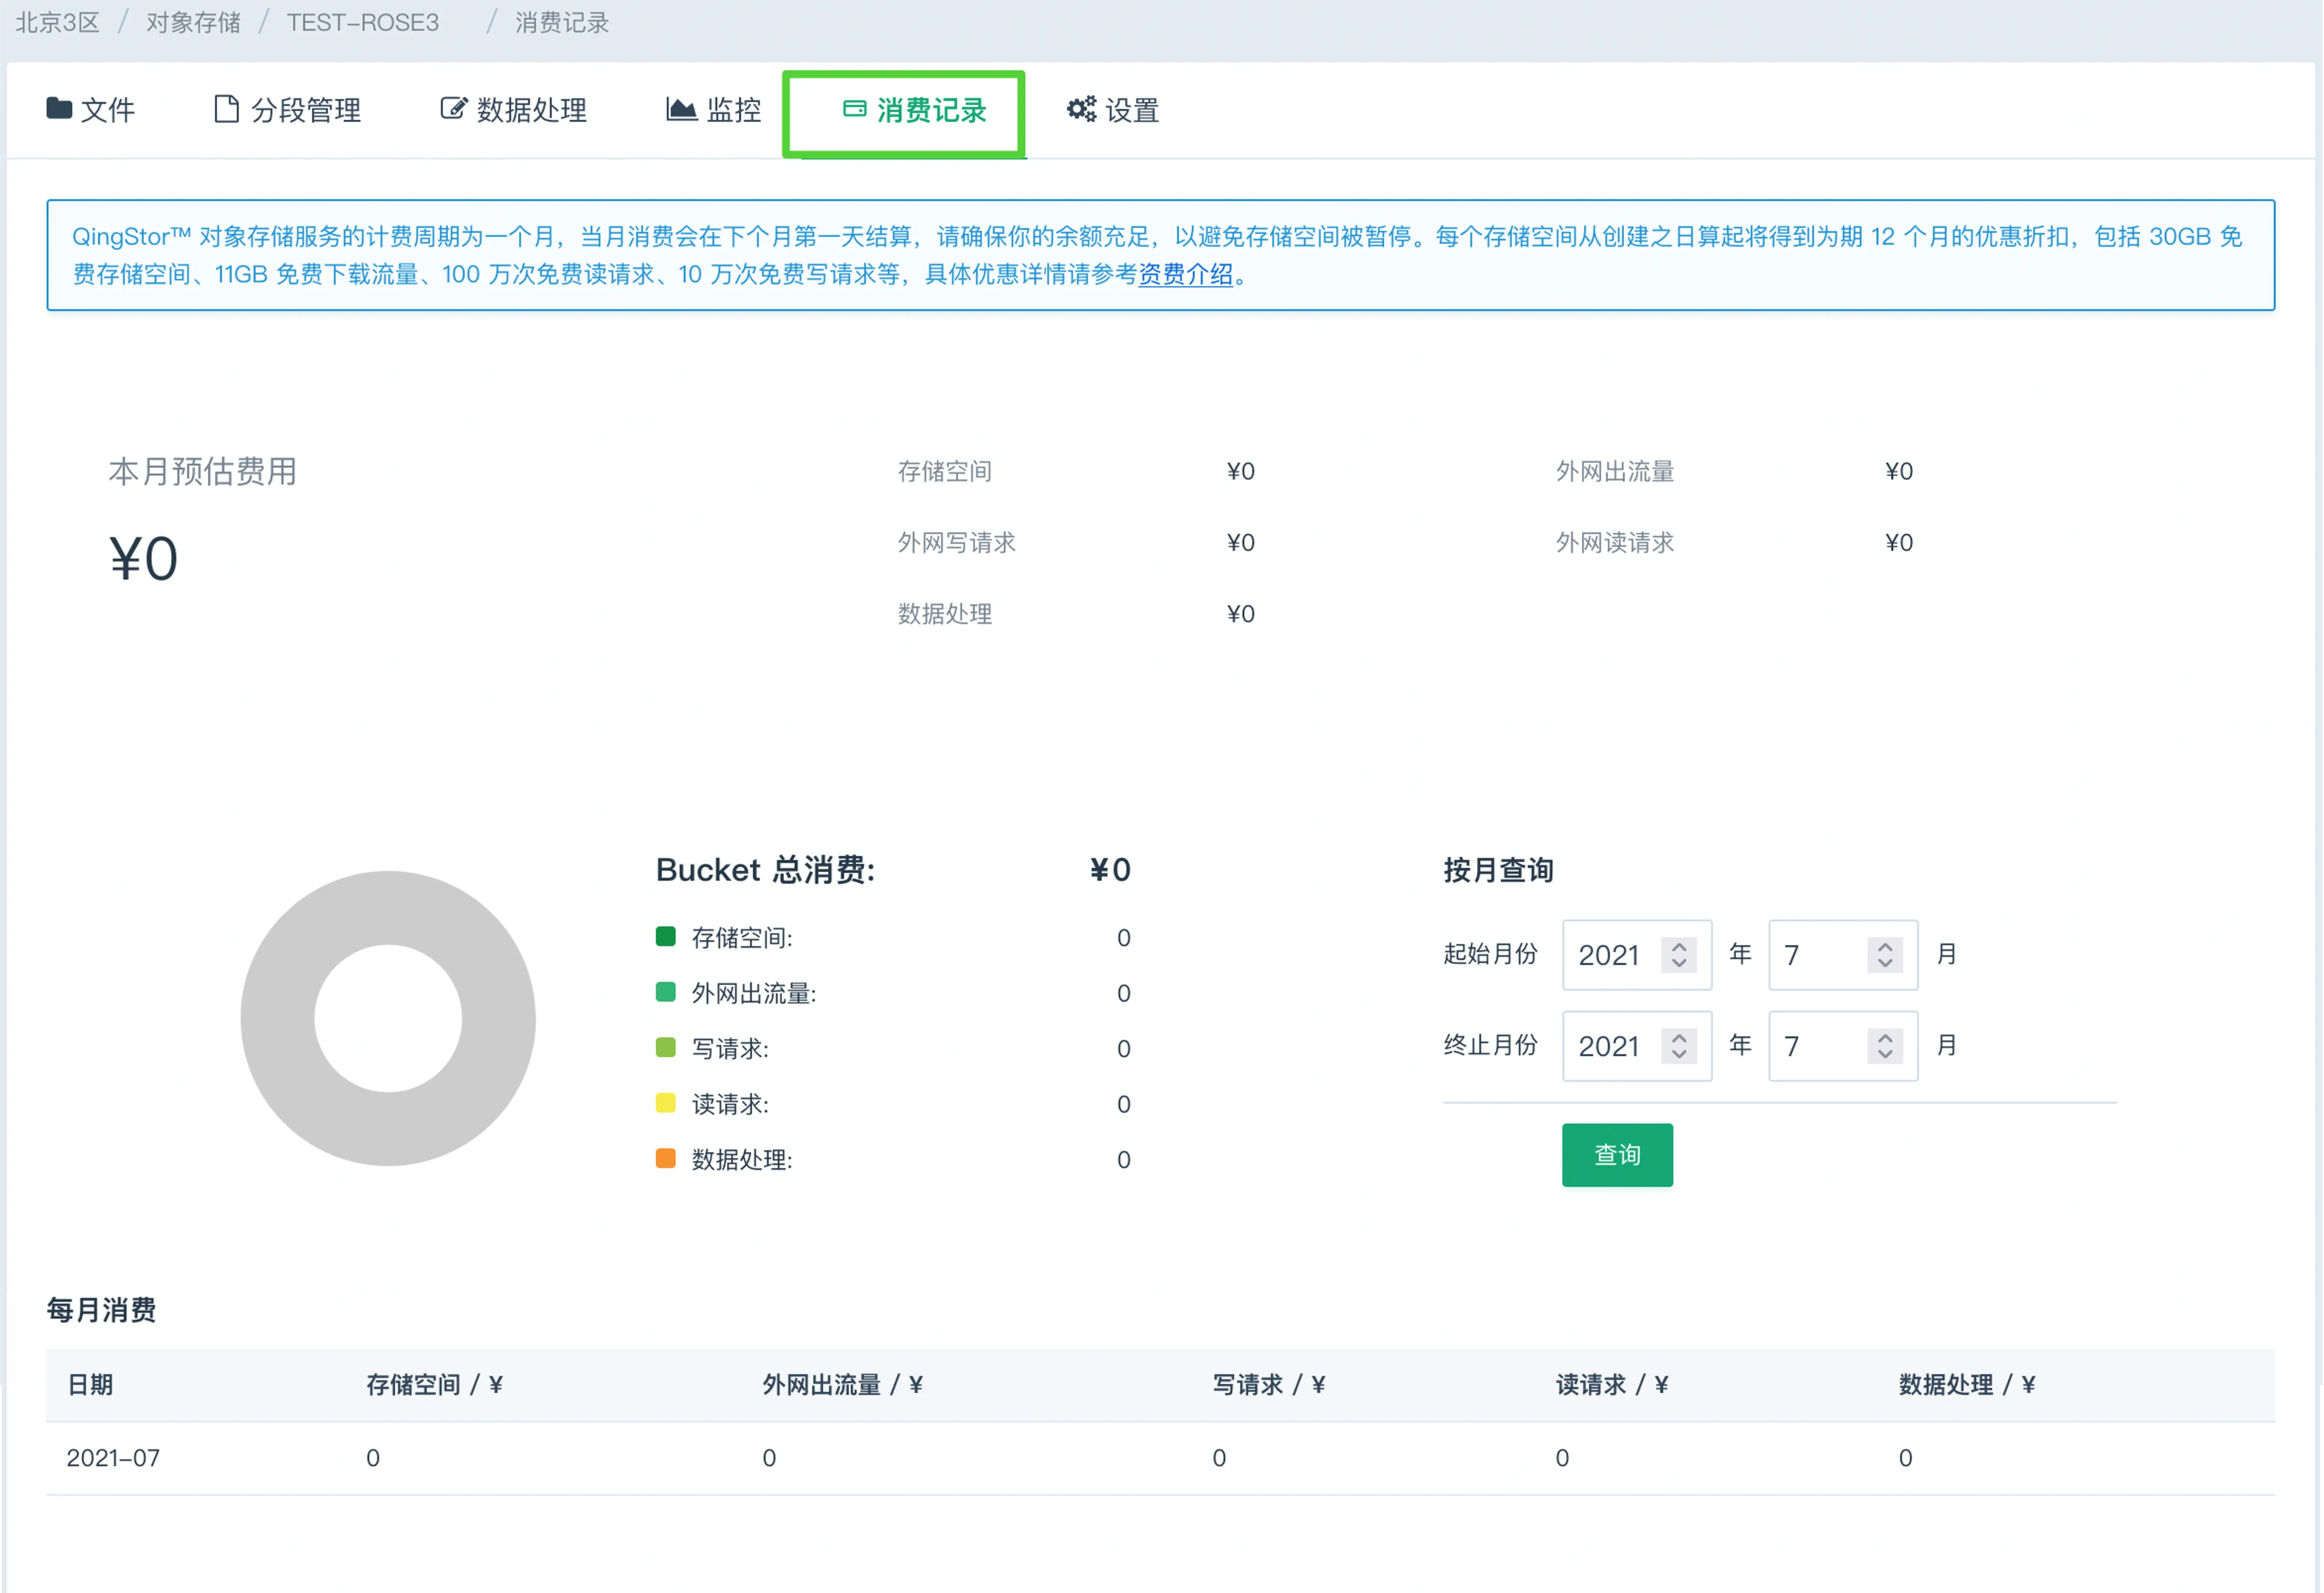Click the edit icon for 数据处理
This screenshot has height=1593, width=2324.
pos(453,108)
